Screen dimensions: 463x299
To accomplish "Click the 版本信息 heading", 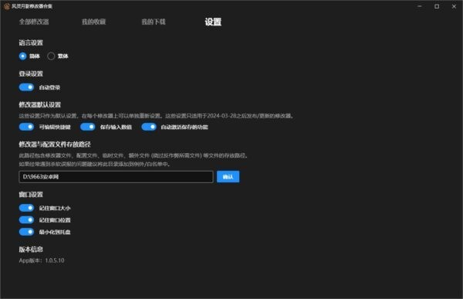I will (x=31, y=250).
